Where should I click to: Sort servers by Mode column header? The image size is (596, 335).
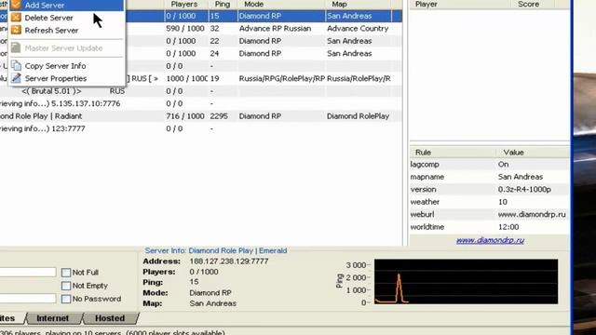tap(281, 4)
